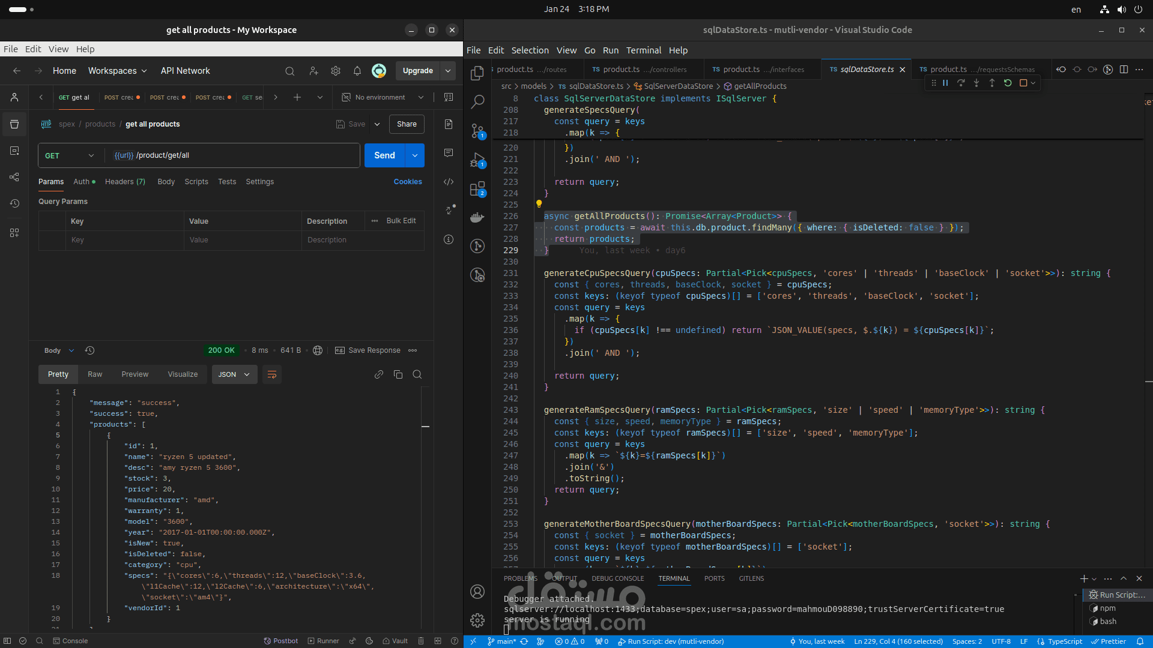Open the Cookies link
The height and width of the screenshot is (648, 1153).
[x=408, y=182]
